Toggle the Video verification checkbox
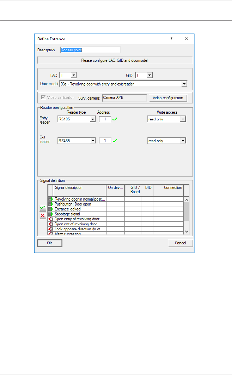The height and width of the screenshot is (375, 232). pos(43,97)
